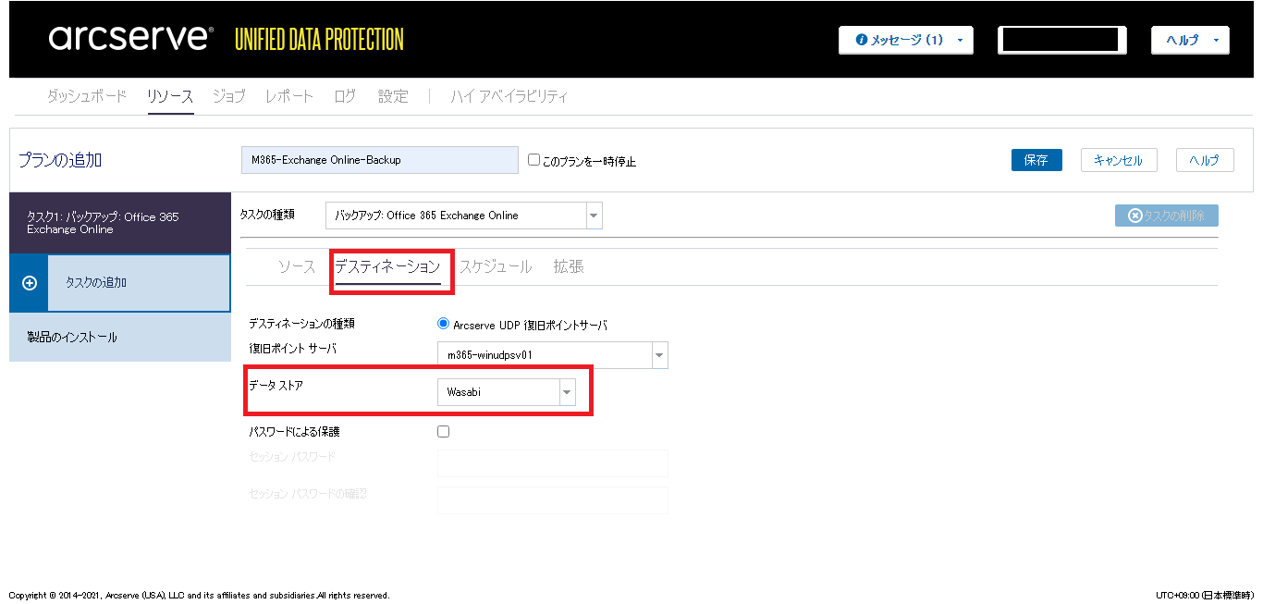This screenshot has height=604, width=1263.
Task: Click the arcserve logo
Action: (x=130, y=38)
